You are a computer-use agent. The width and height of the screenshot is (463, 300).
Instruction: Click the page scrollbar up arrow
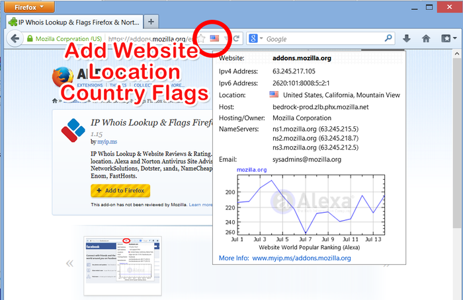coord(457,54)
